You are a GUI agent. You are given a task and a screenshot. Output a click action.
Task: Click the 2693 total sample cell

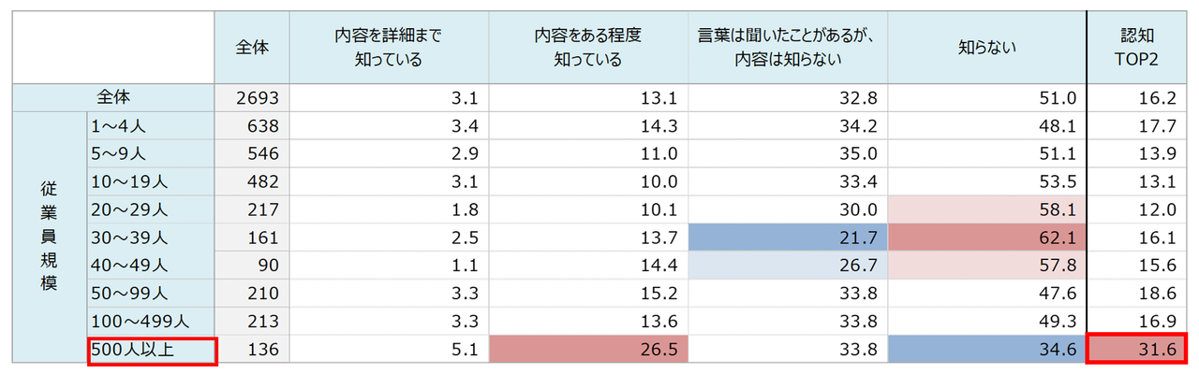coord(250,97)
